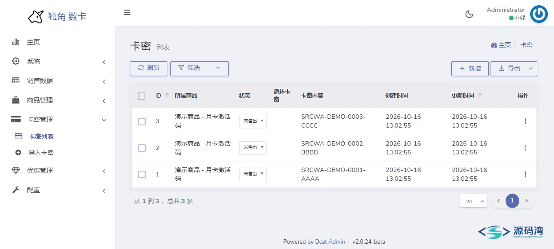554x249 pixels.
Task: Click the 新增 add button
Action: point(470,69)
